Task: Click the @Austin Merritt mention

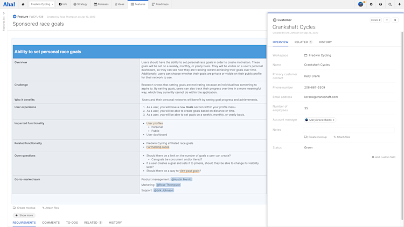Action: (182, 179)
